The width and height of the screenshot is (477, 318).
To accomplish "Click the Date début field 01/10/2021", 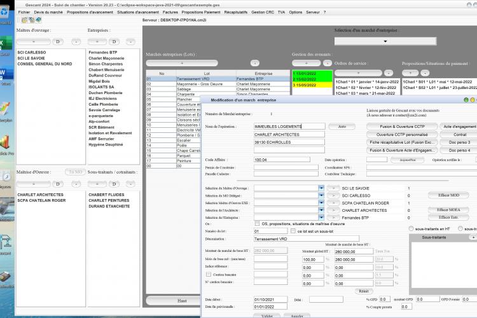I will [x=270, y=300].
